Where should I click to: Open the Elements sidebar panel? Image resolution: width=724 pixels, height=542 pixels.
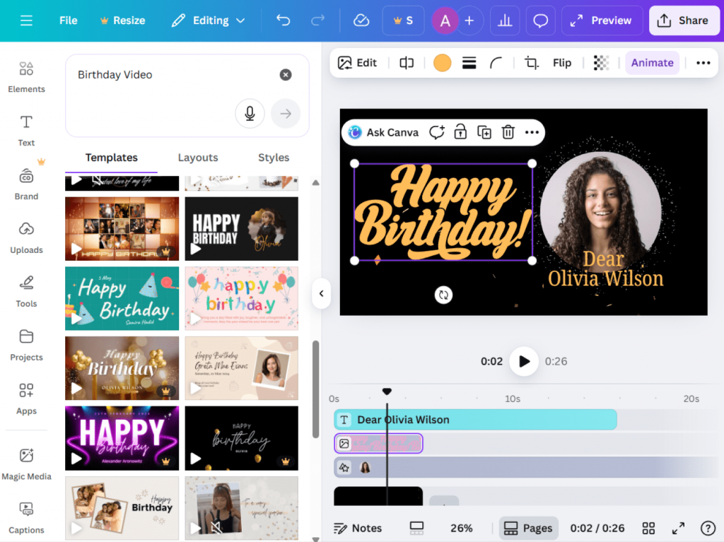point(26,77)
